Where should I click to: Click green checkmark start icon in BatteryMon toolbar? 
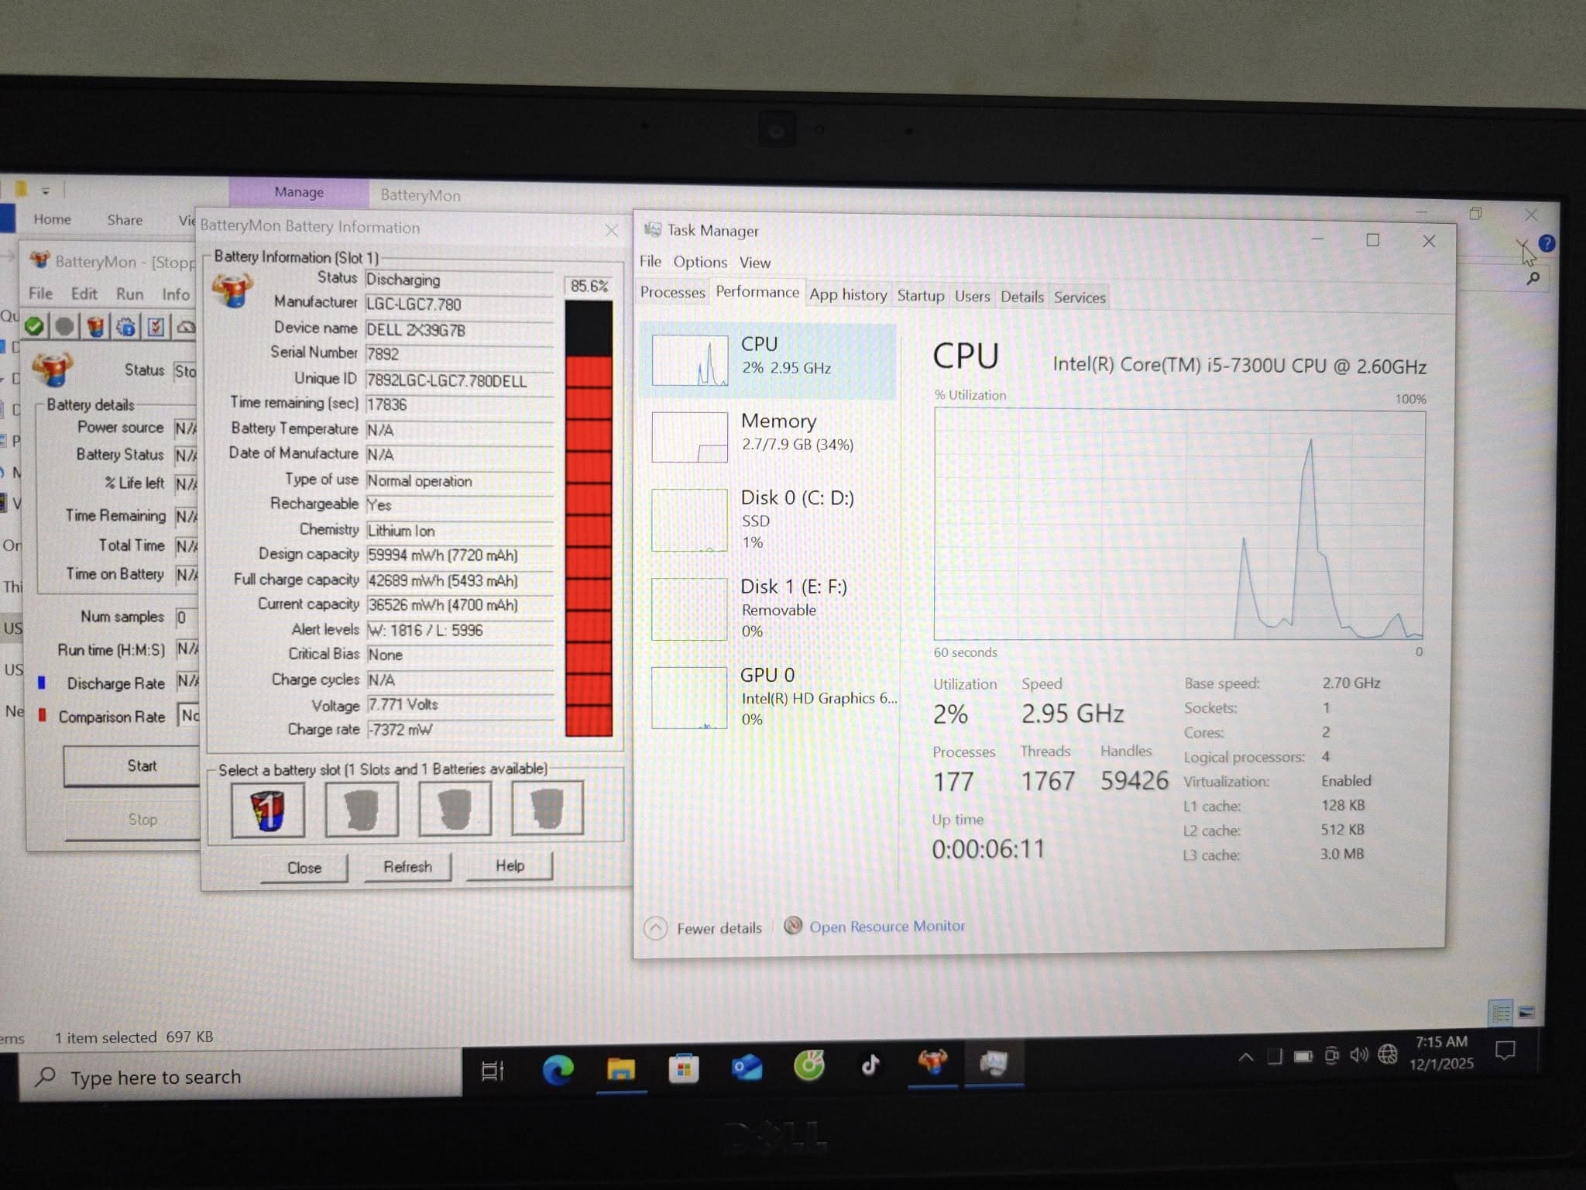pyautogui.click(x=34, y=325)
